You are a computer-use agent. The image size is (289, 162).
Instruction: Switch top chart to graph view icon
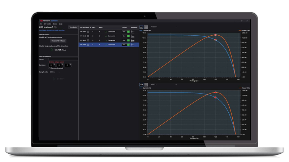coord(142,27)
